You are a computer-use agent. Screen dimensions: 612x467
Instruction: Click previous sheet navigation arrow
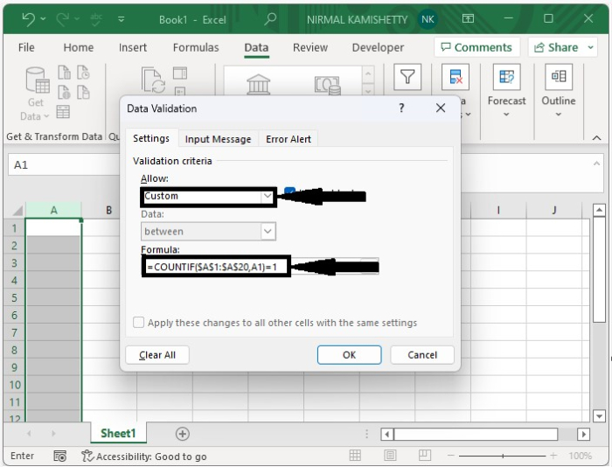pos(29,434)
